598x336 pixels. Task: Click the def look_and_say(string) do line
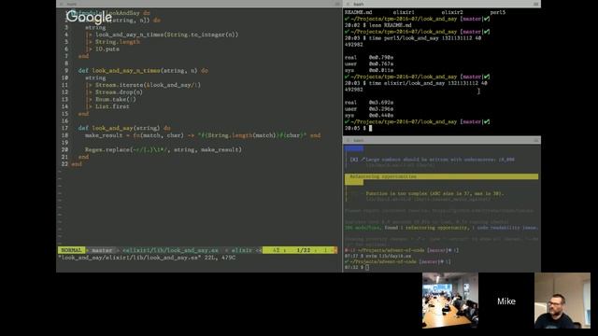(124, 128)
